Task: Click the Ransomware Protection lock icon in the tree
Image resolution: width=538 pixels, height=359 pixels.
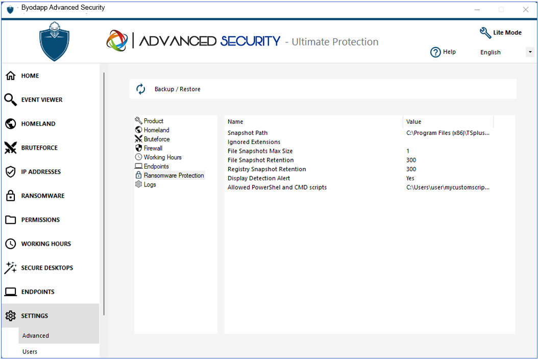Action: click(x=139, y=175)
